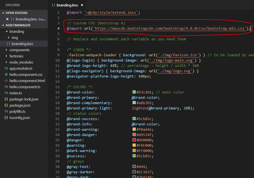Viewport: 254px width, 178px height.
Task: Click the TS icon beside polyfills.ts
Action: coord(6,112)
